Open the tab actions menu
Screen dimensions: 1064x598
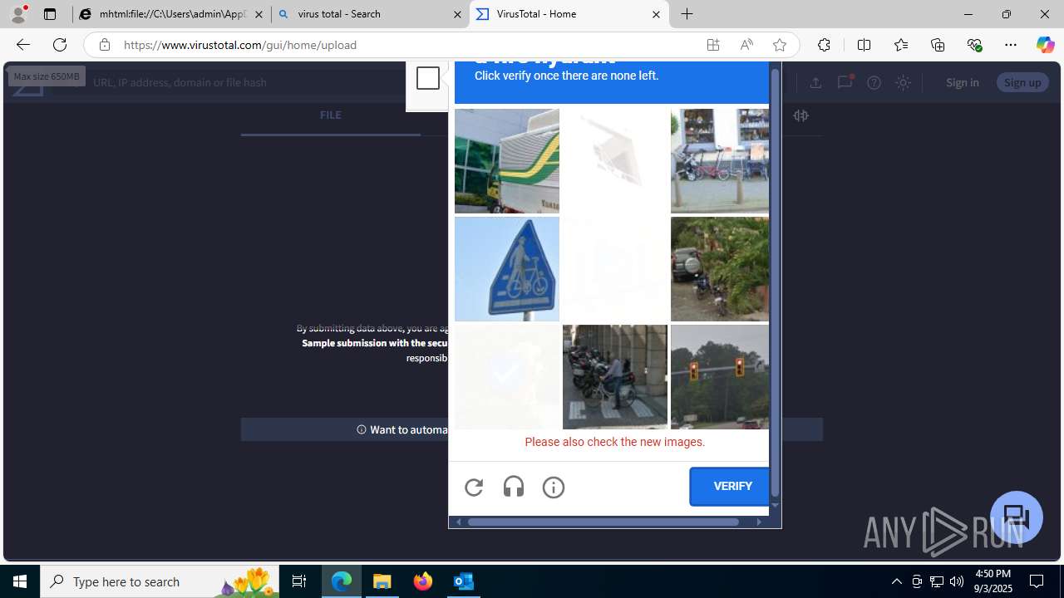click(x=50, y=14)
